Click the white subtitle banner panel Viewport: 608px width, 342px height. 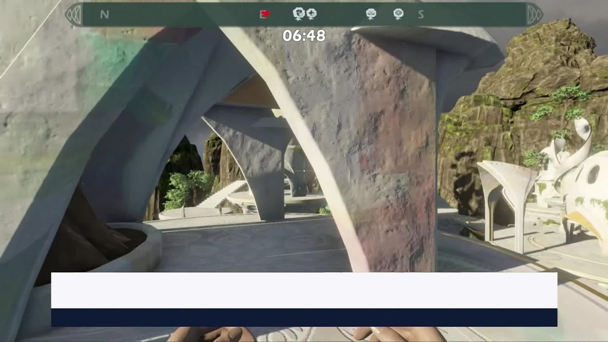(x=304, y=290)
